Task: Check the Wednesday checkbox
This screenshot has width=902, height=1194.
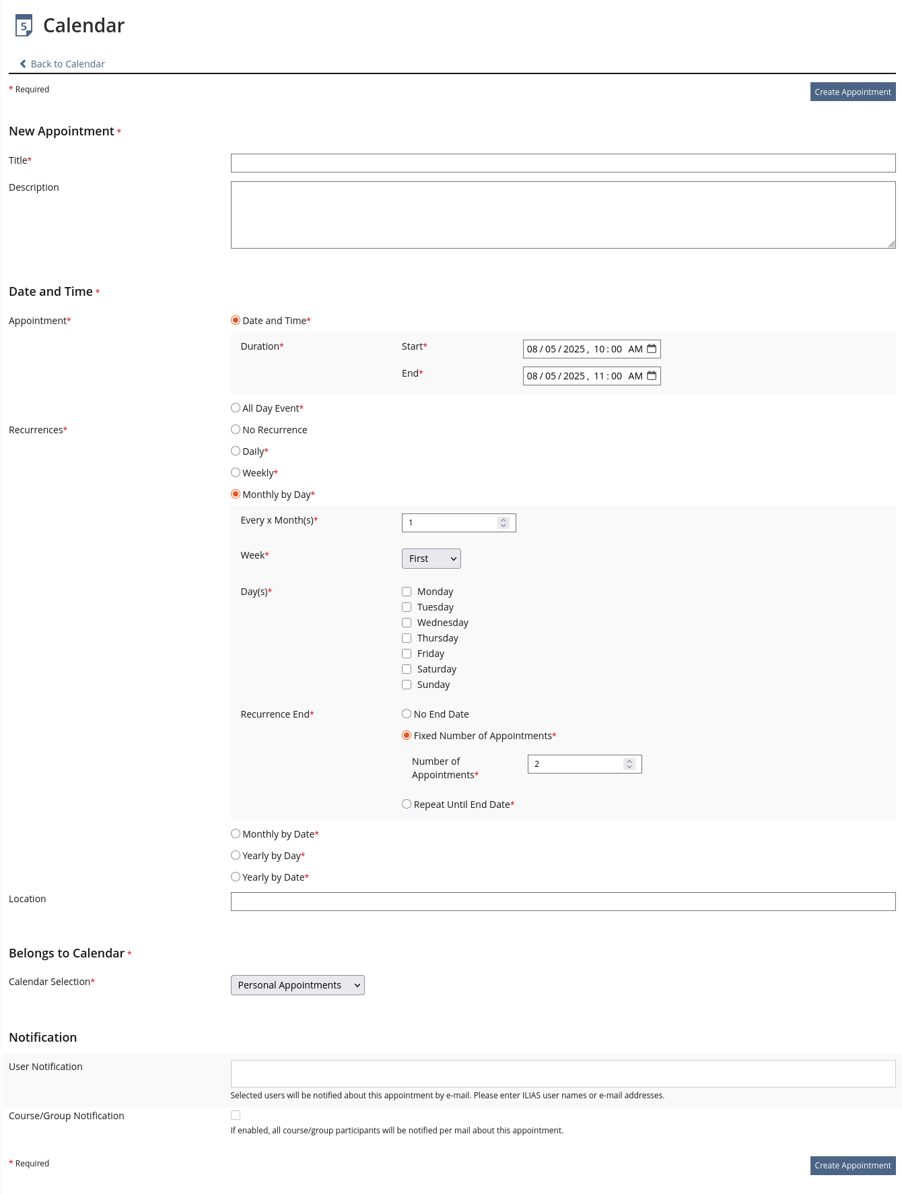Action: [407, 623]
